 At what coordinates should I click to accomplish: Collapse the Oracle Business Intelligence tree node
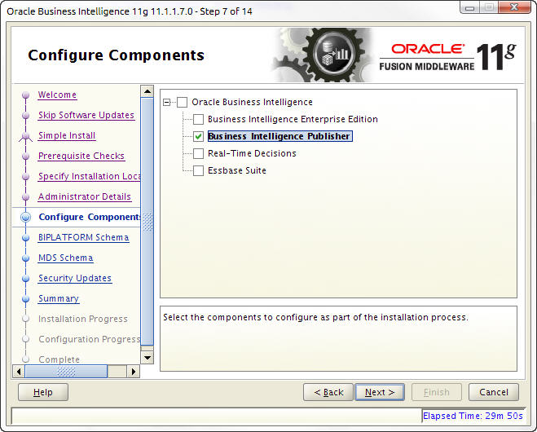click(x=167, y=102)
